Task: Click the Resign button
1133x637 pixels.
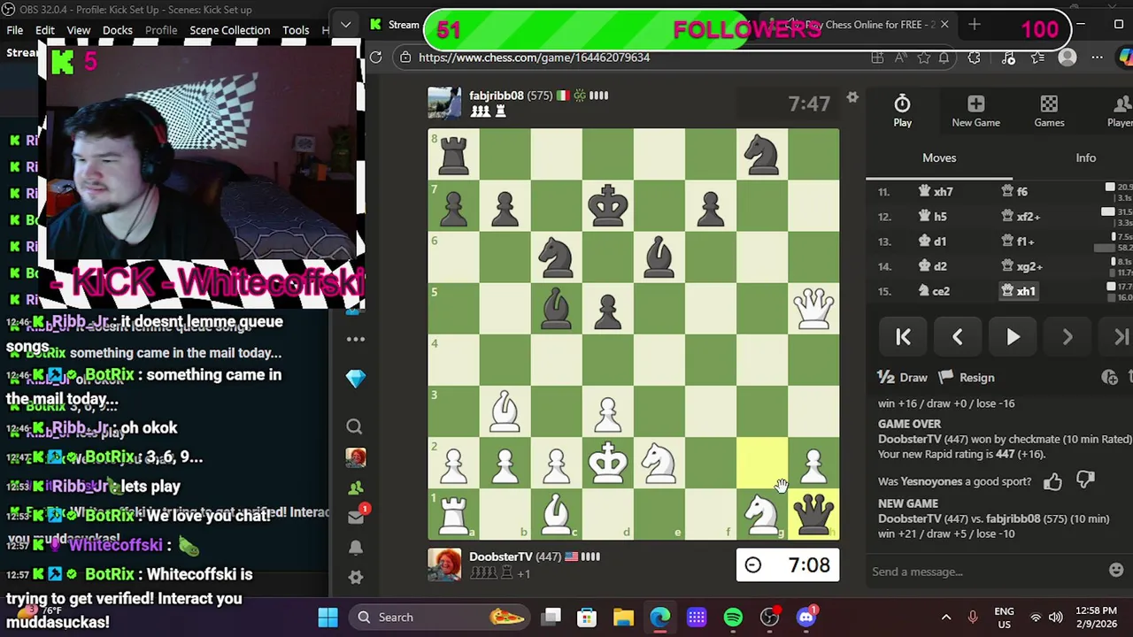Action: (x=967, y=378)
